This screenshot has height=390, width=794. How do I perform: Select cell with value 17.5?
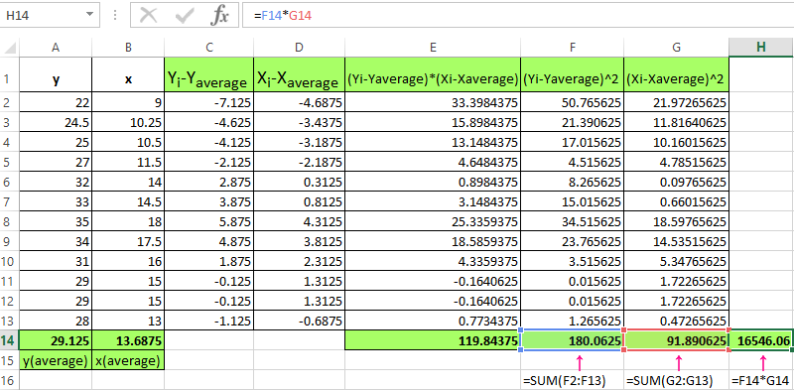pyautogui.click(x=128, y=242)
